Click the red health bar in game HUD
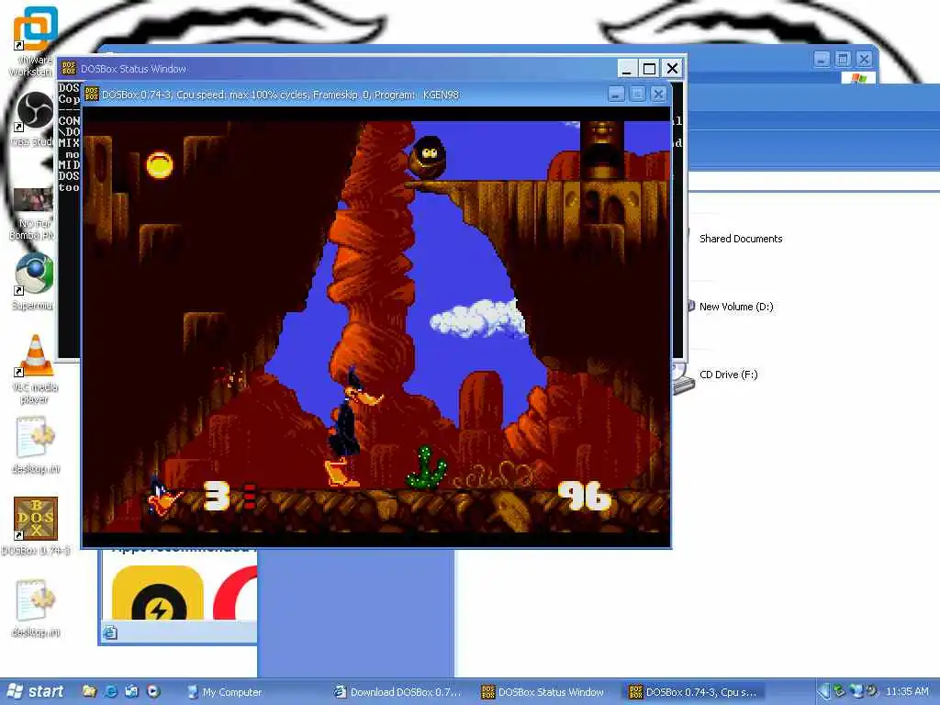 tap(250, 497)
